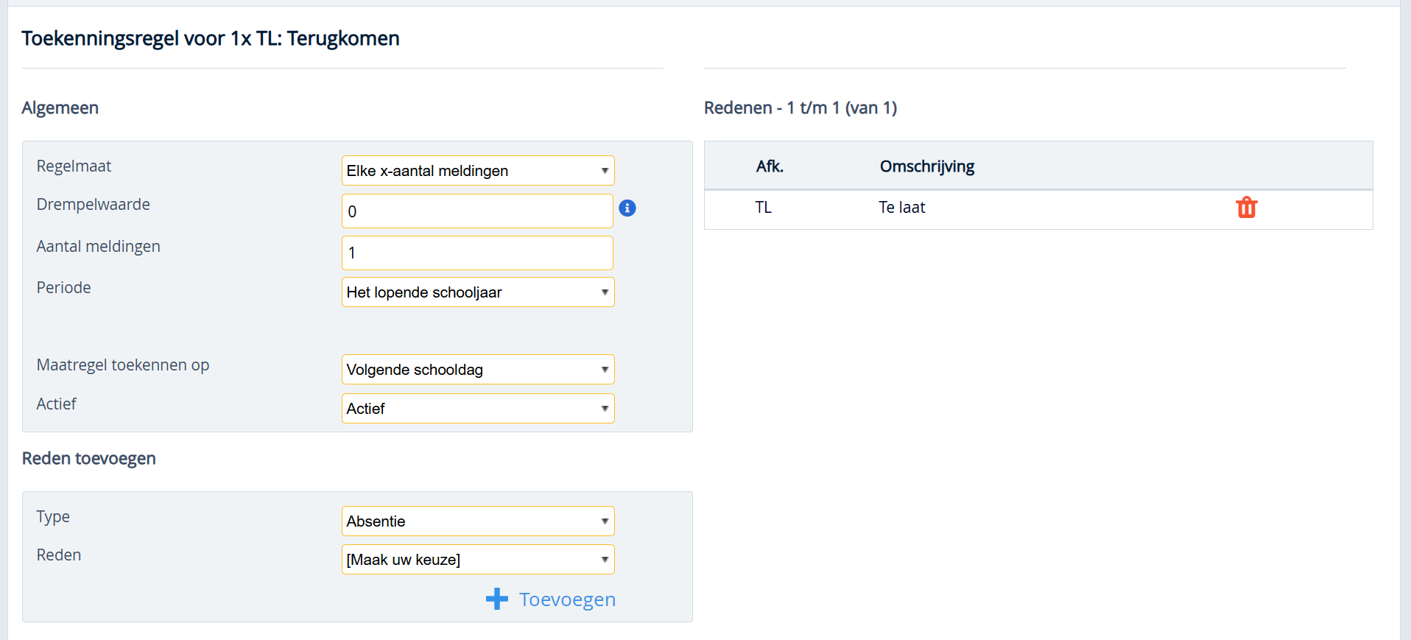This screenshot has height=640, width=1411.
Task: Expand the Periode selection box
Action: tap(477, 292)
